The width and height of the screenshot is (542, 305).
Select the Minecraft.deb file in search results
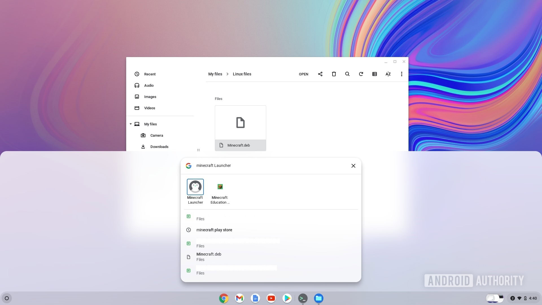click(x=208, y=256)
